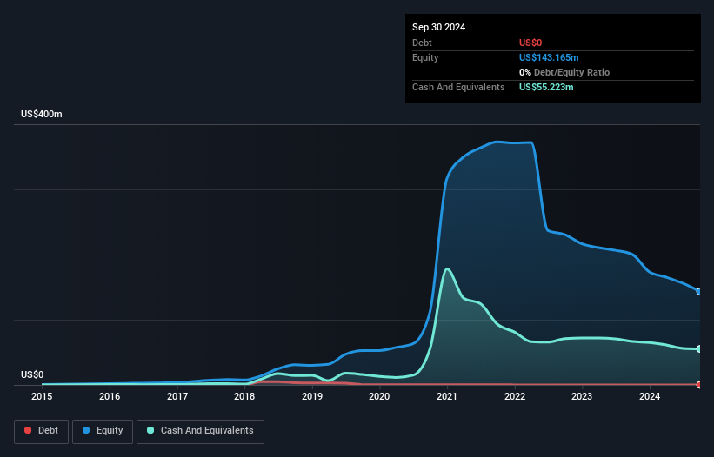This screenshot has width=714, height=457.
Task: Select the 2023 x-axis label
Action: [x=582, y=396]
